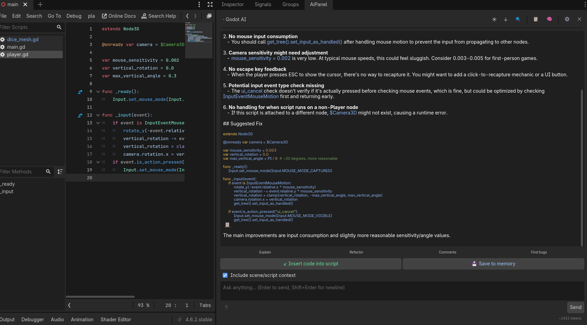This screenshot has height=325, width=587.
Task: Click the copy icon below the suggested fix code
Action: pos(228,225)
